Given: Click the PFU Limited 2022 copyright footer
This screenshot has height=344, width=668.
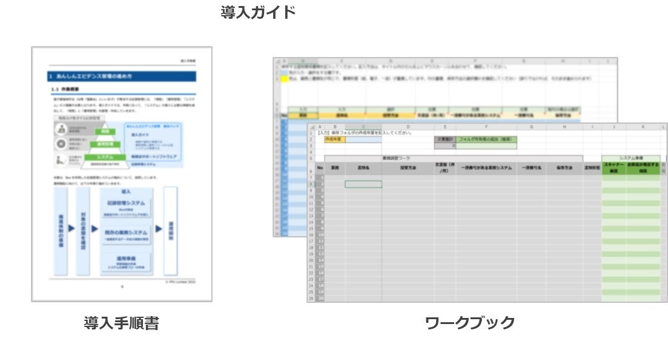Looking at the screenshot, I should click(x=180, y=282).
